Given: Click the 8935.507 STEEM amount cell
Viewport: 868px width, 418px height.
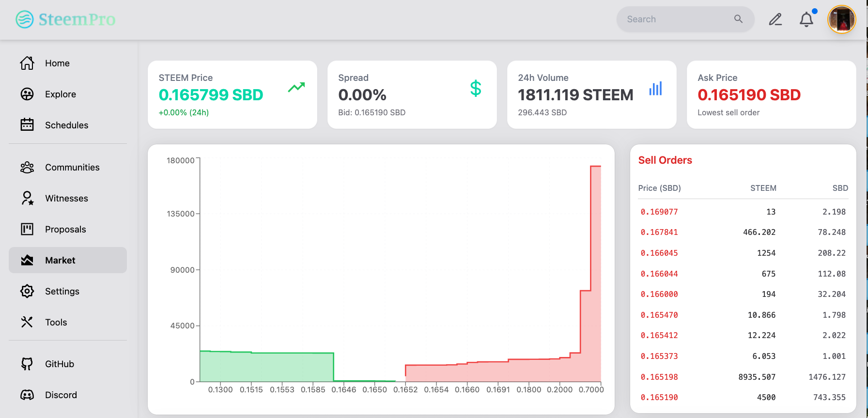Looking at the screenshot, I should coord(757,377).
